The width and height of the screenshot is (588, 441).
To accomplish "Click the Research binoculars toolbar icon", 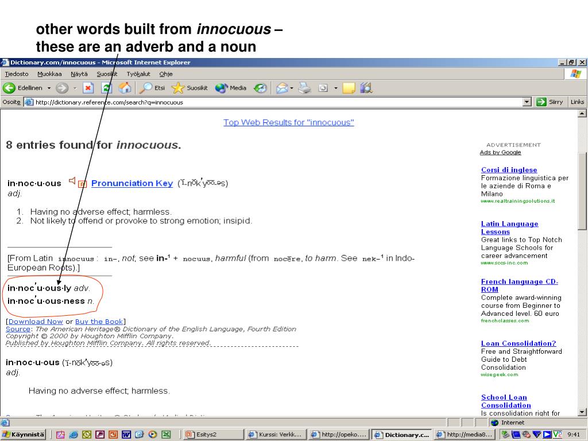I will [x=366, y=88].
